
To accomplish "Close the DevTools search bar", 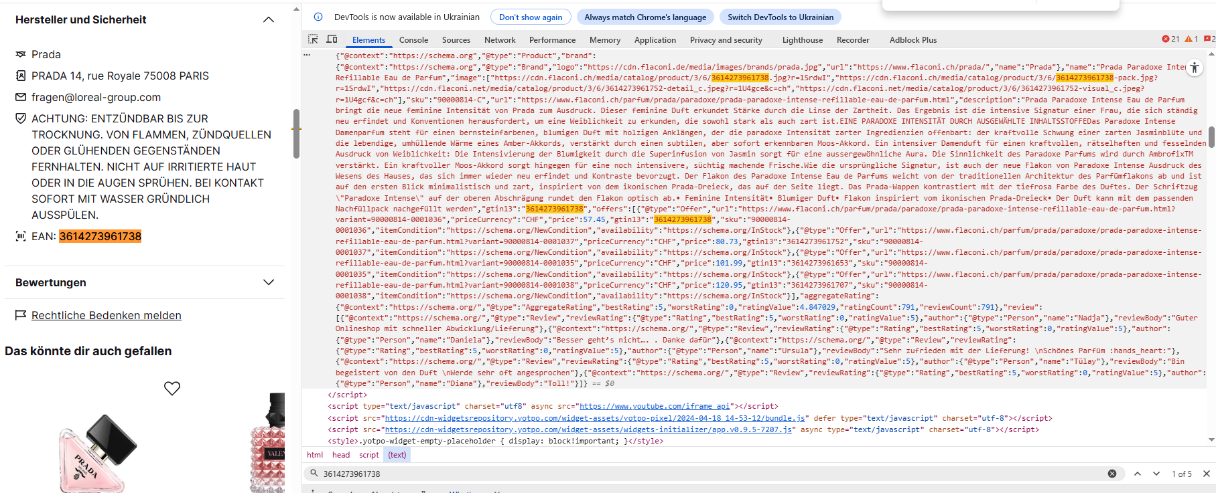I will point(1207,474).
